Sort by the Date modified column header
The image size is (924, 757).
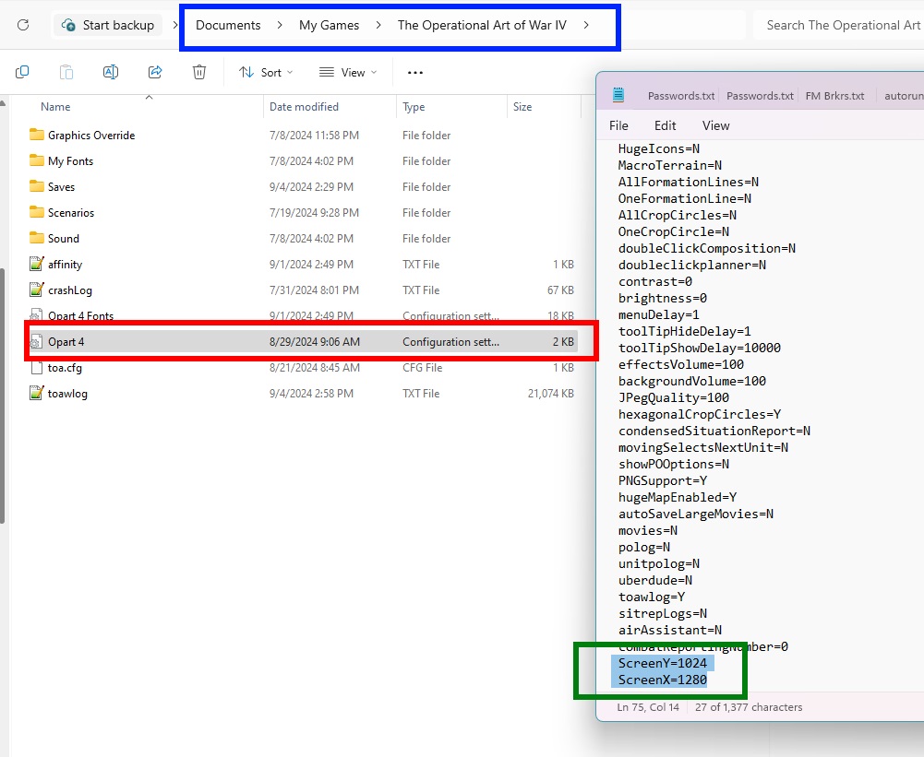(304, 107)
